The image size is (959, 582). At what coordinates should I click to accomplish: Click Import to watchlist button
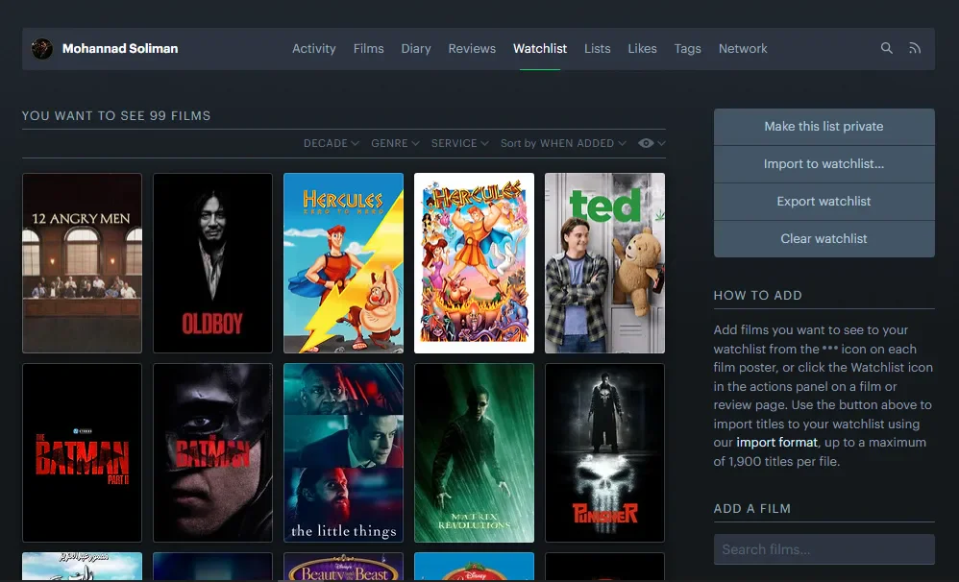tap(824, 164)
